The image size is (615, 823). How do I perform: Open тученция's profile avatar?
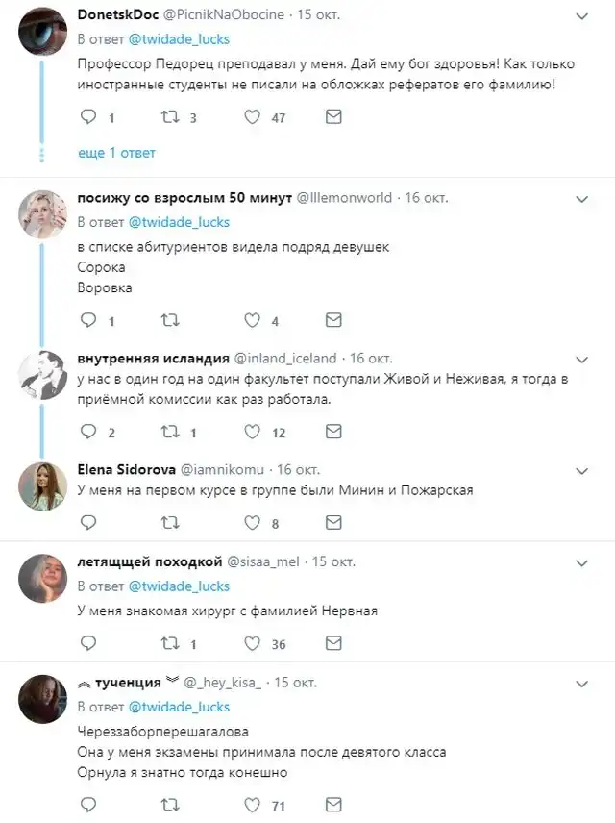tap(42, 699)
